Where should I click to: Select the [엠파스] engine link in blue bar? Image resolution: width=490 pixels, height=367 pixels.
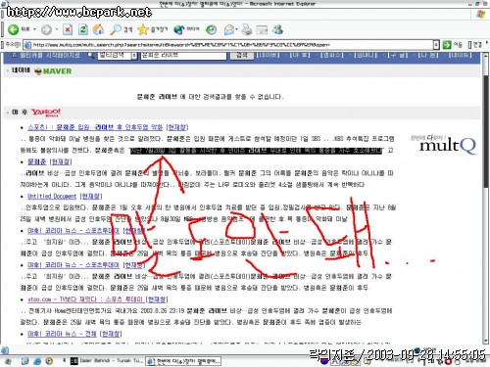click(332, 55)
